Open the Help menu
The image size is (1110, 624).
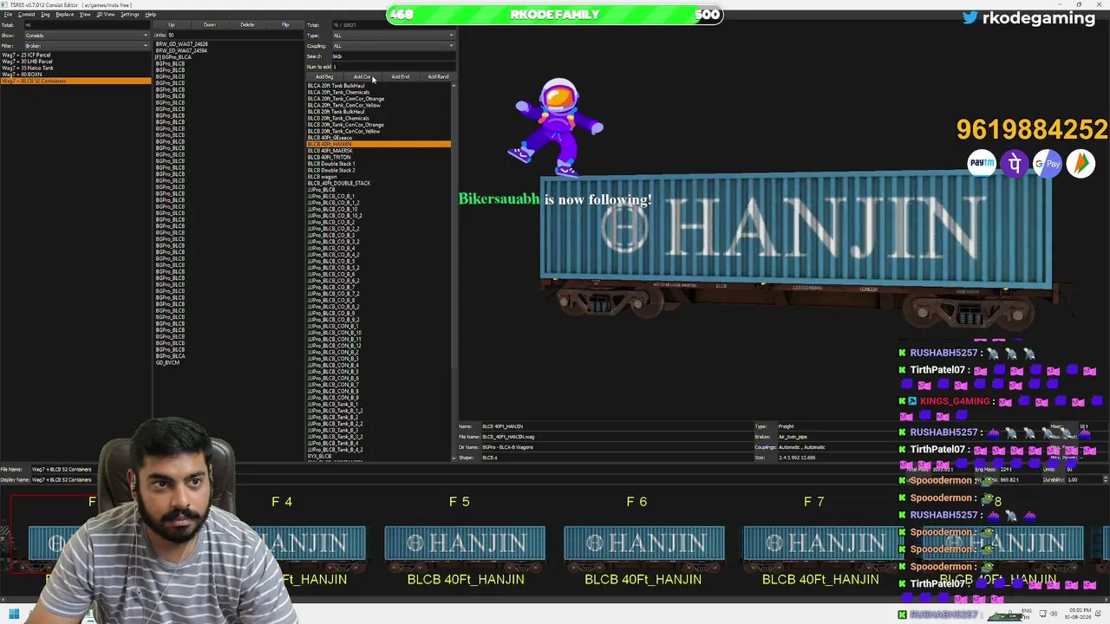(151, 15)
